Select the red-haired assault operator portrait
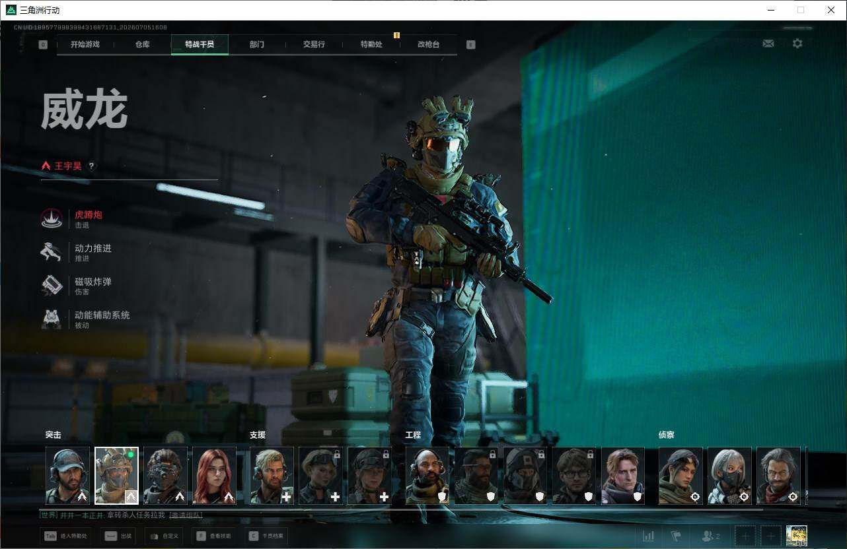Image resolution: width=847 pixels, height=549 pixels. (x=214, y=476)
